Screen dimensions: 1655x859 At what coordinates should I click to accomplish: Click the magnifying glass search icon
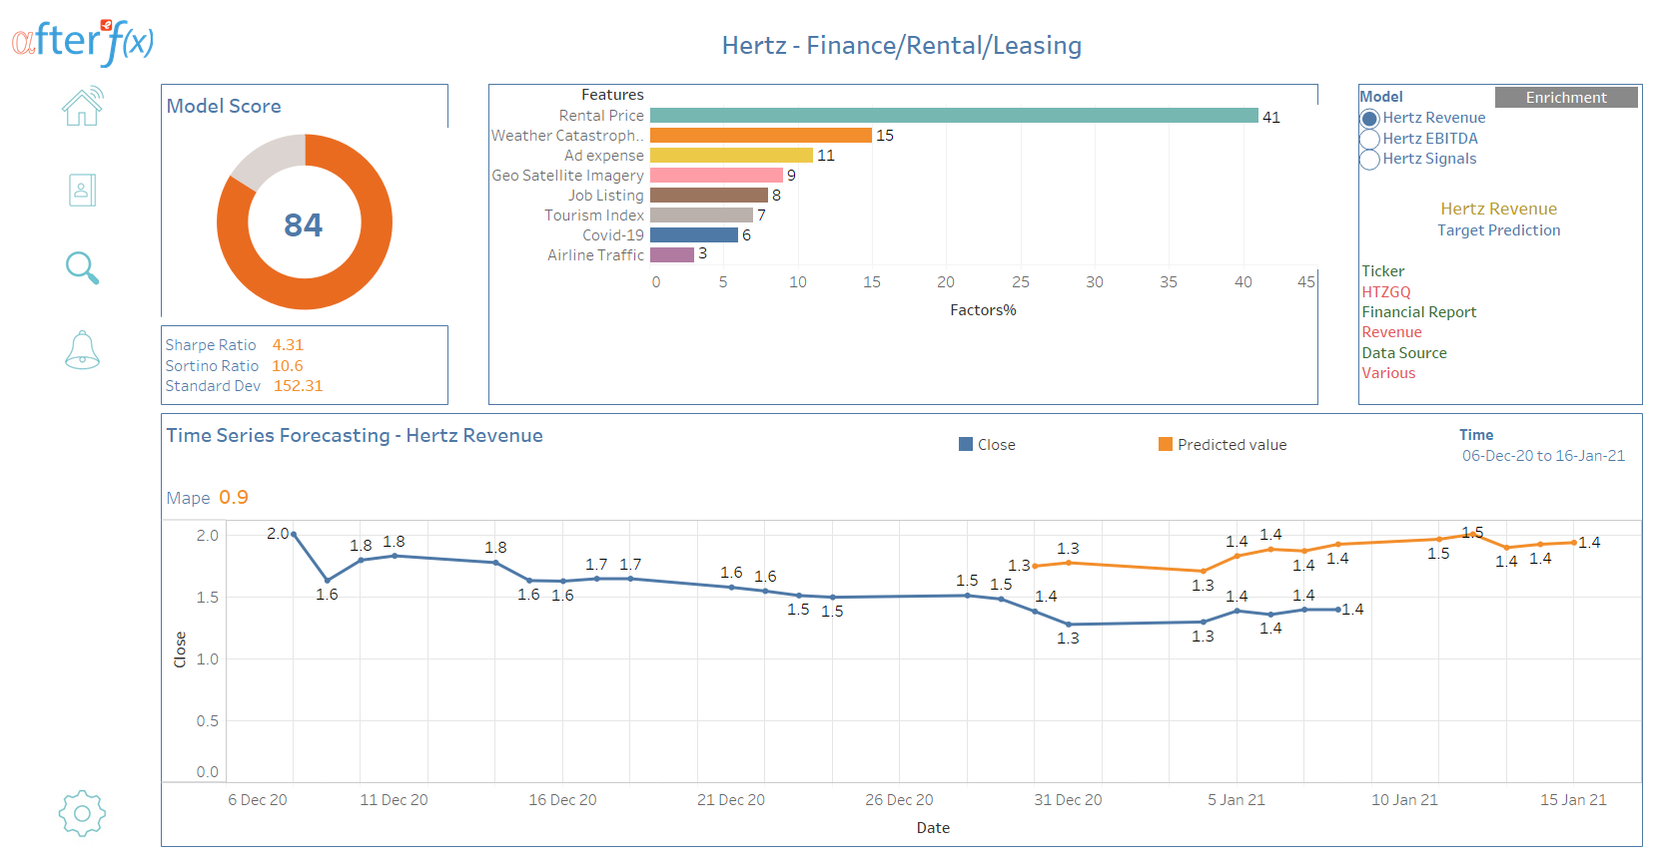click(82, 268)
